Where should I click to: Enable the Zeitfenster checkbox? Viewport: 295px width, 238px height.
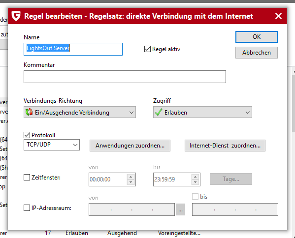tap(27, 177)
